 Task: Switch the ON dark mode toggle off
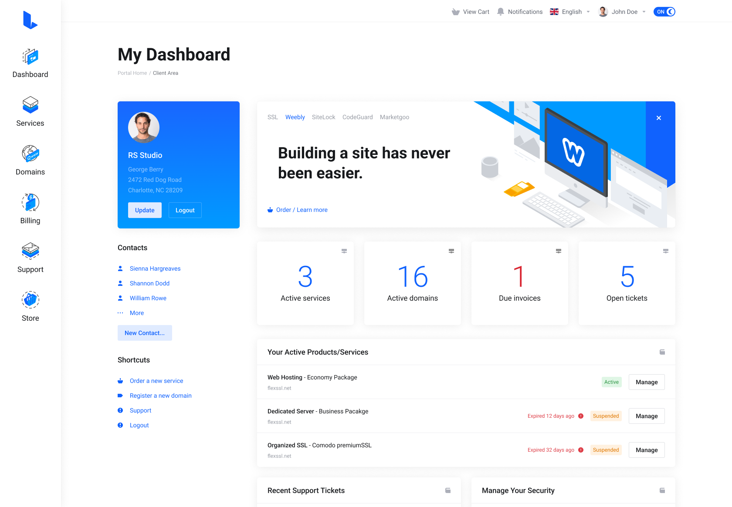pos(664,11)
